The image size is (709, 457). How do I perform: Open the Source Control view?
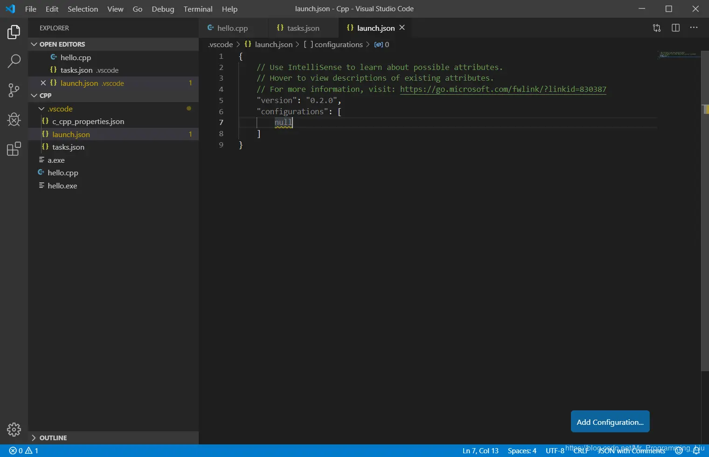(14, 90)
